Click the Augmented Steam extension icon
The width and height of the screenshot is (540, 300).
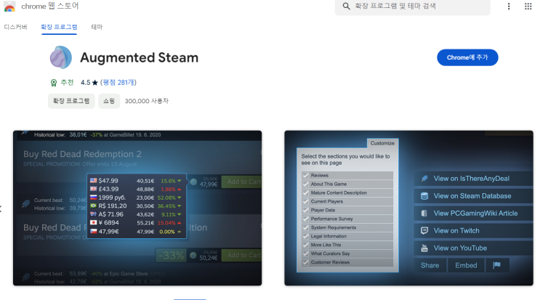tap(61, 57)
